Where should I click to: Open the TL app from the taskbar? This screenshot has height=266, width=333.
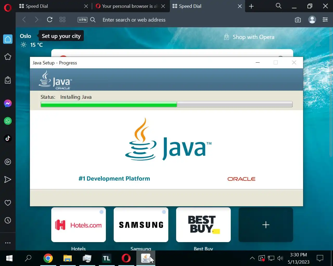(107, 258)
